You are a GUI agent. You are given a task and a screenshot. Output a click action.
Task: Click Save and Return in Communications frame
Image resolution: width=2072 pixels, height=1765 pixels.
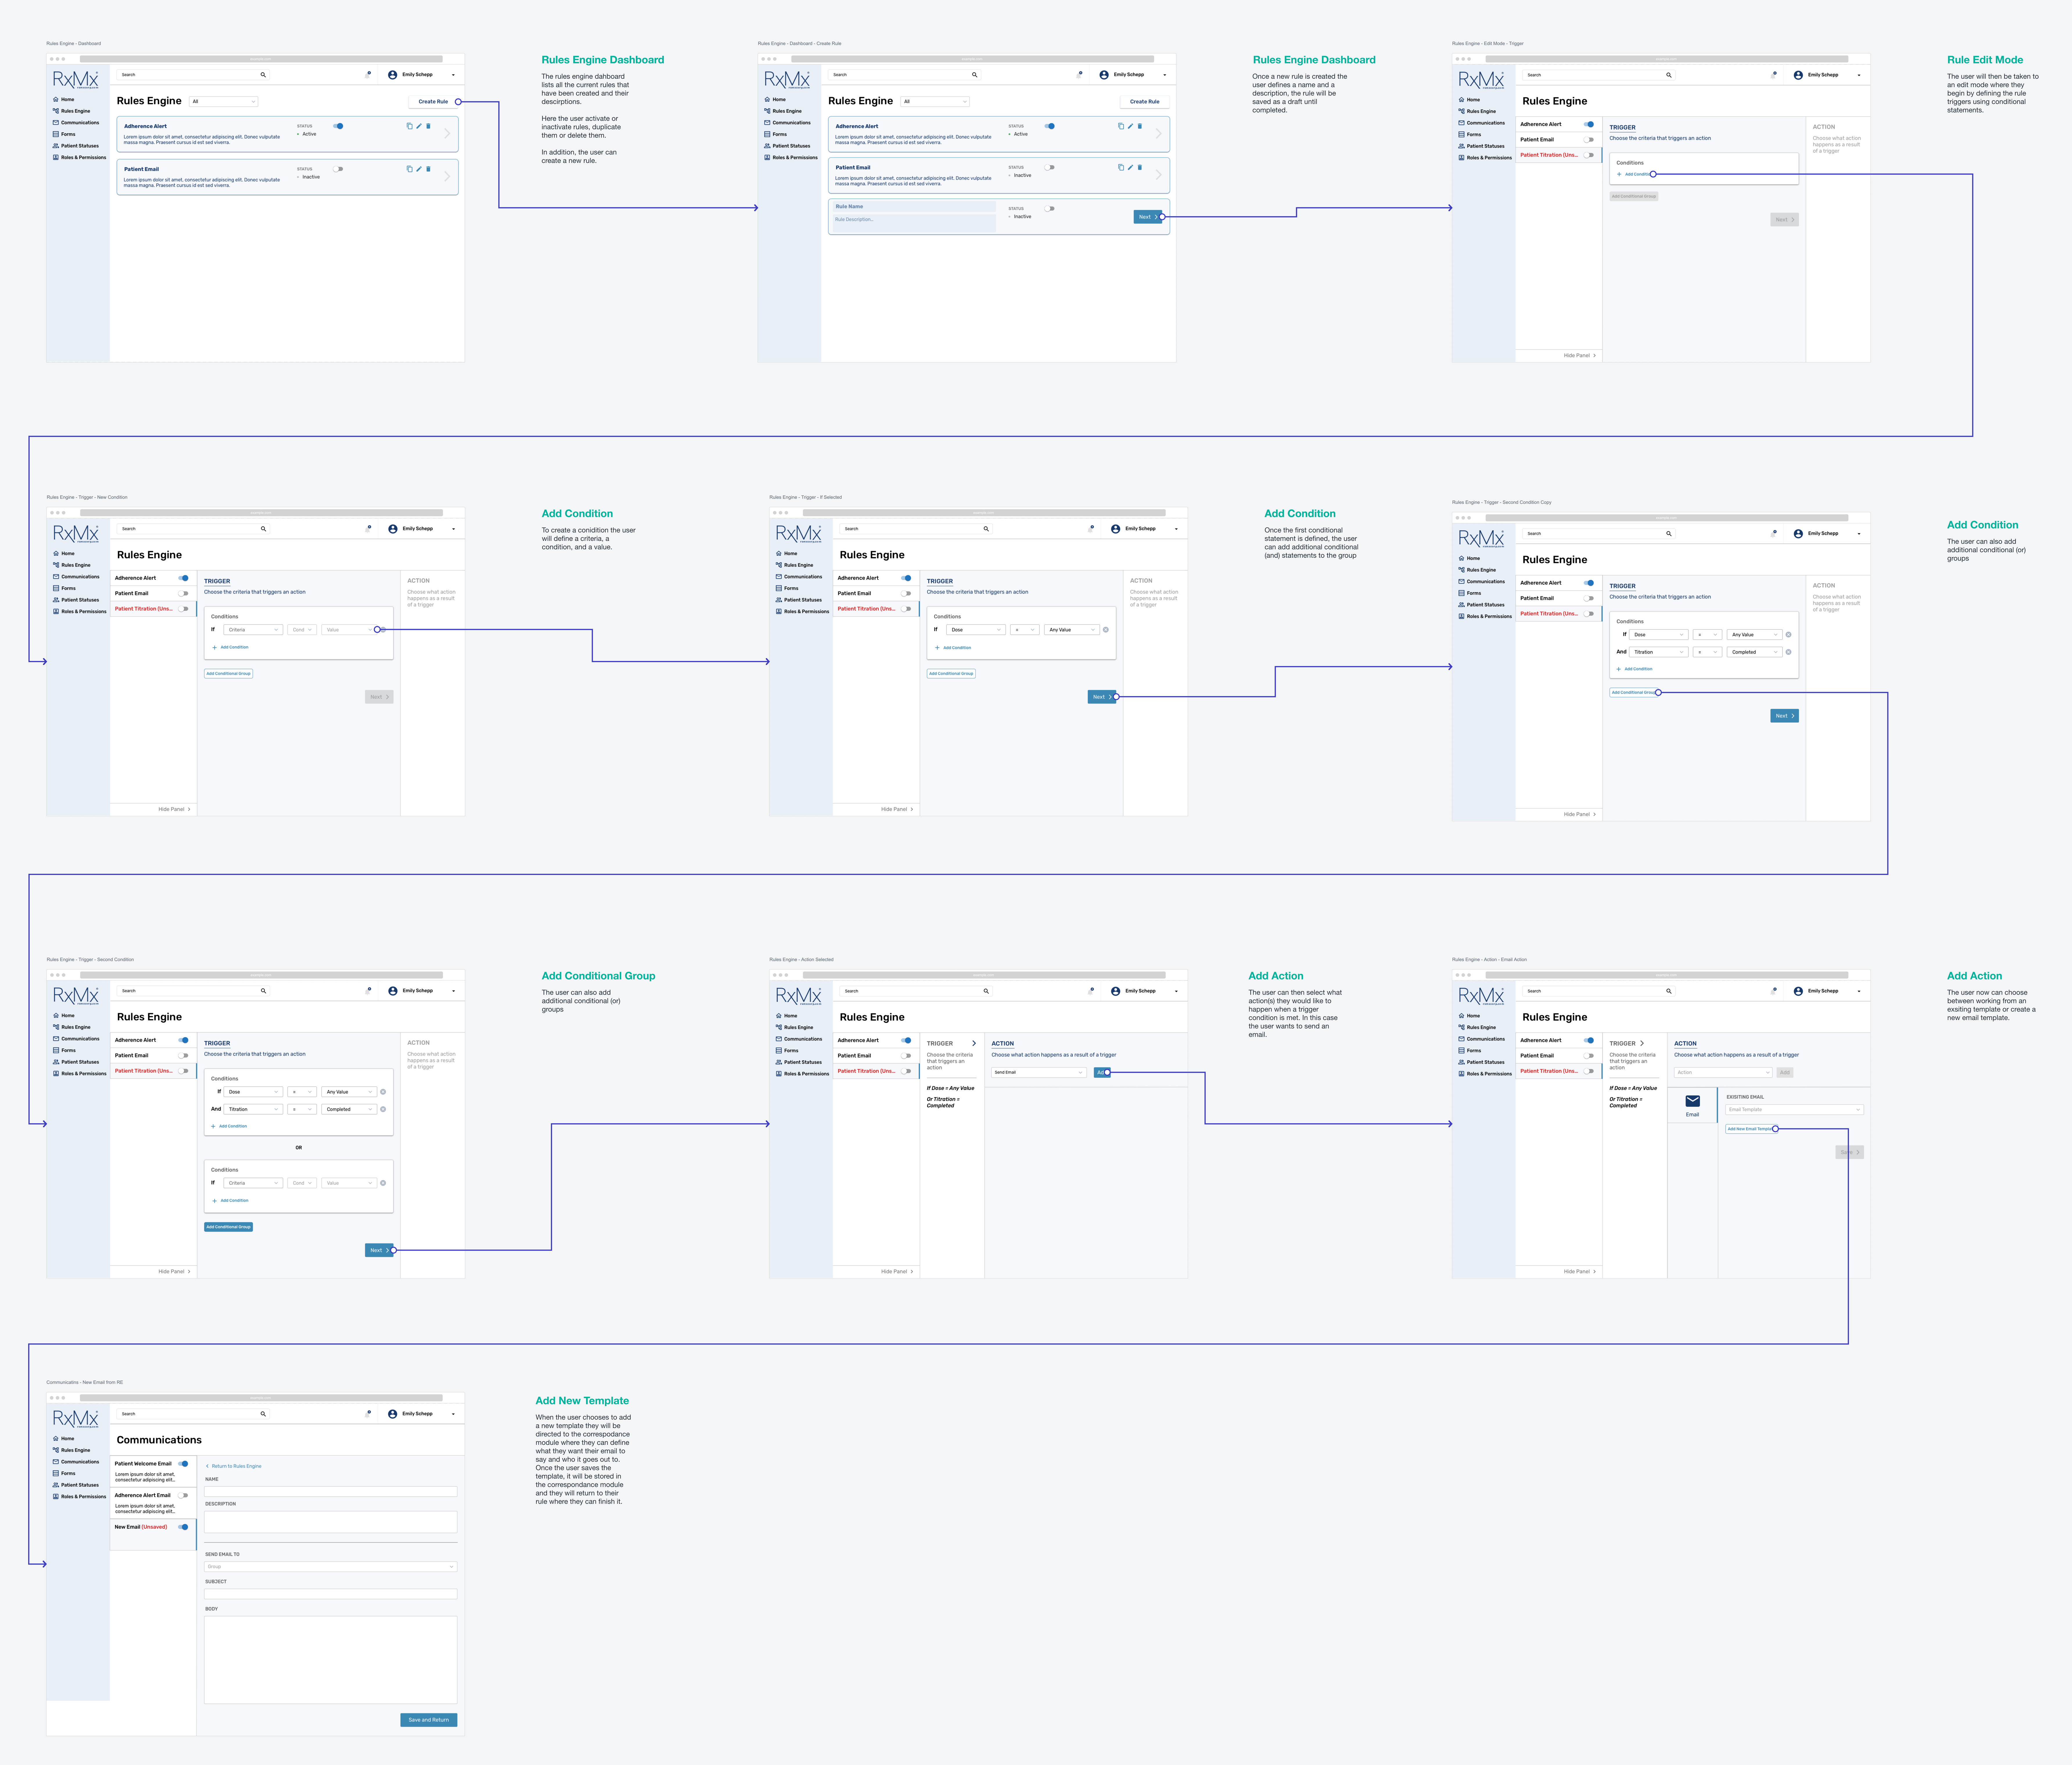pos(429,1720)
